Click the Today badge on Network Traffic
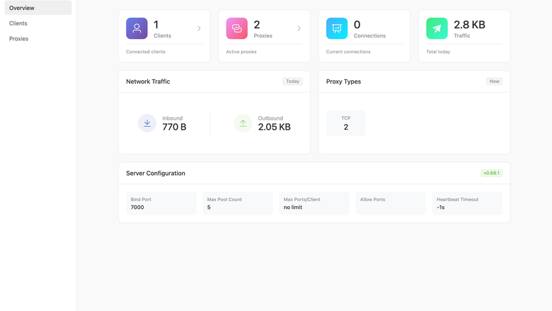The image size is (552, 311). click(x=292, y=81)
